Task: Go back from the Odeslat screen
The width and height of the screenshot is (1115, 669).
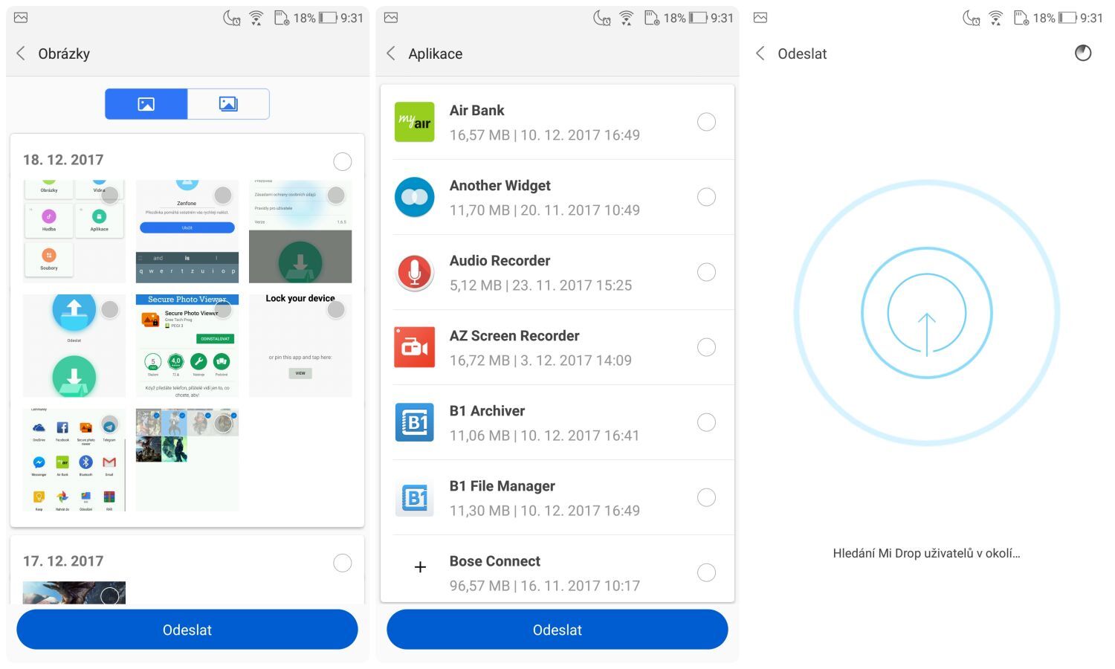Action: [760, 54]
